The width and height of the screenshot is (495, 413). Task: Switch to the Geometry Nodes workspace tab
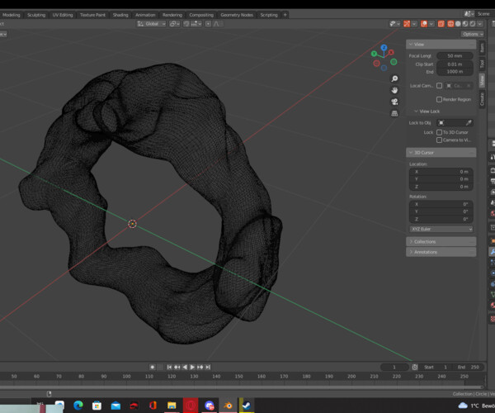pyautogui.click(x=237, y=15)
